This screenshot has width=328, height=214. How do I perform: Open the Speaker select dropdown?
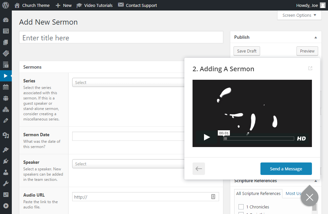(x=128, y=164)
